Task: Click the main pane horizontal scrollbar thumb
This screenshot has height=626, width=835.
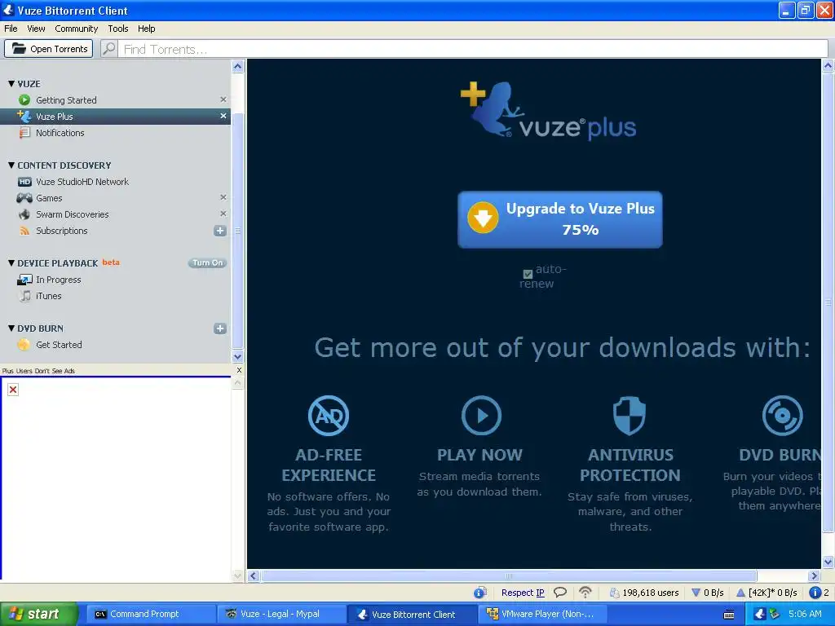Action: [509, 576]
